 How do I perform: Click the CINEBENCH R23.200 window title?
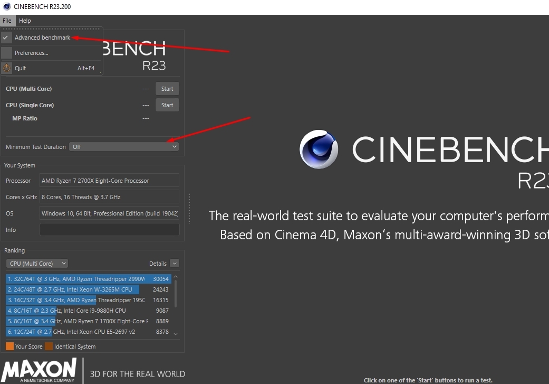42,7
